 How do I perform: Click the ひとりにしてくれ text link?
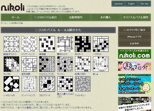[46, 74]
